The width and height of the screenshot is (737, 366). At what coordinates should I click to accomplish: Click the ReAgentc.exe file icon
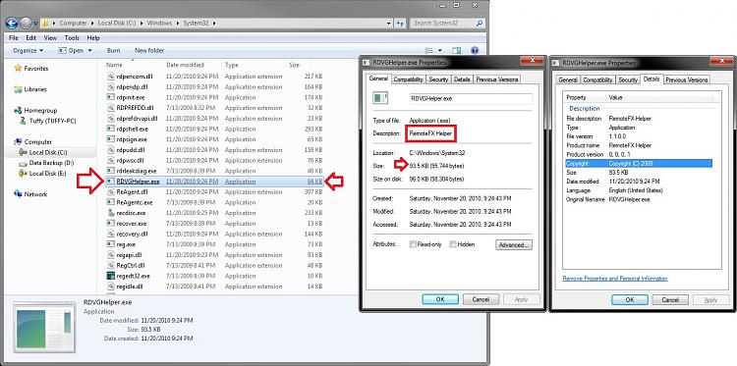click(x=110, y=202)
